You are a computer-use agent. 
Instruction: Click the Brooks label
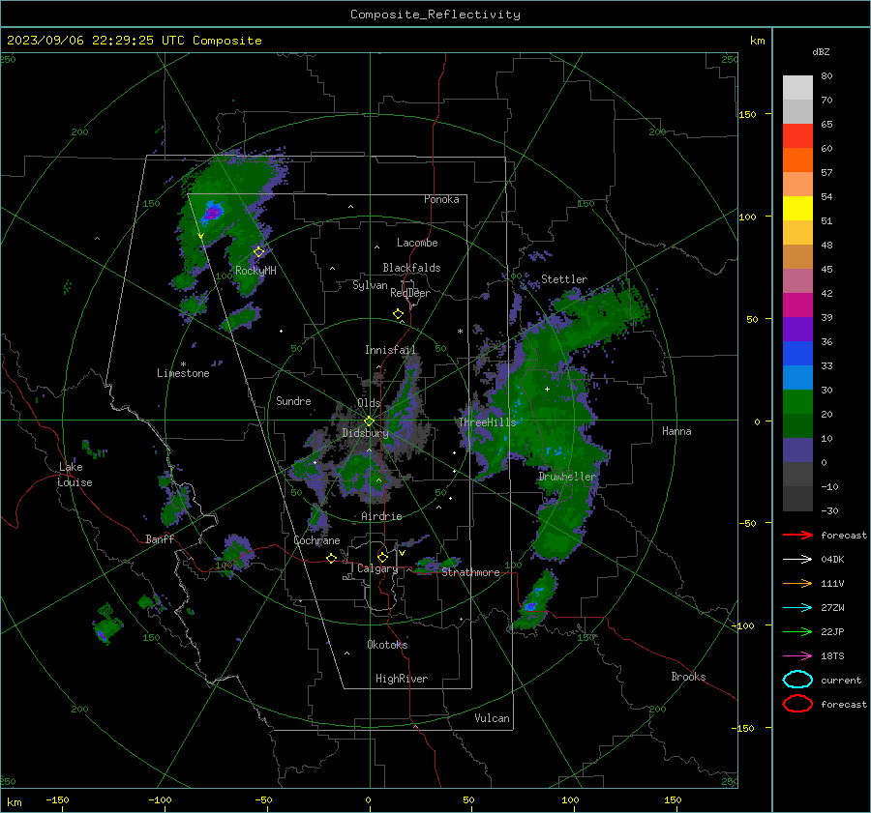tap(688, 677)
